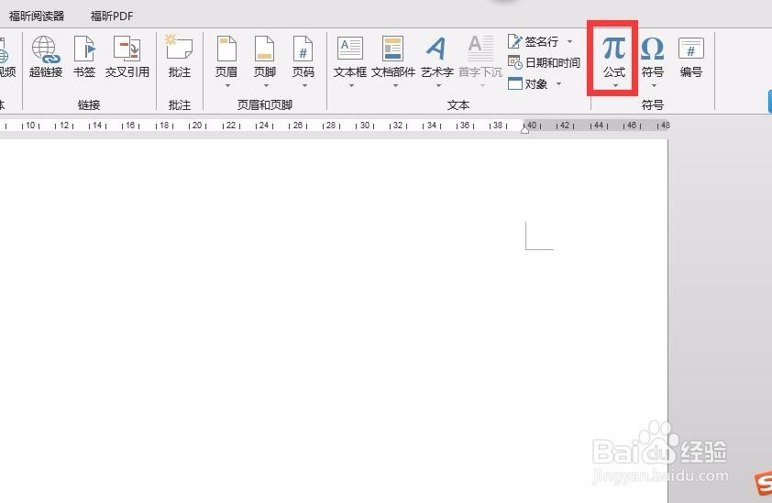The height and width of the screenshot is (503, 772).
Task: Expand the 文档部件 dropdown arrow
Action: (x=395, y=85)
